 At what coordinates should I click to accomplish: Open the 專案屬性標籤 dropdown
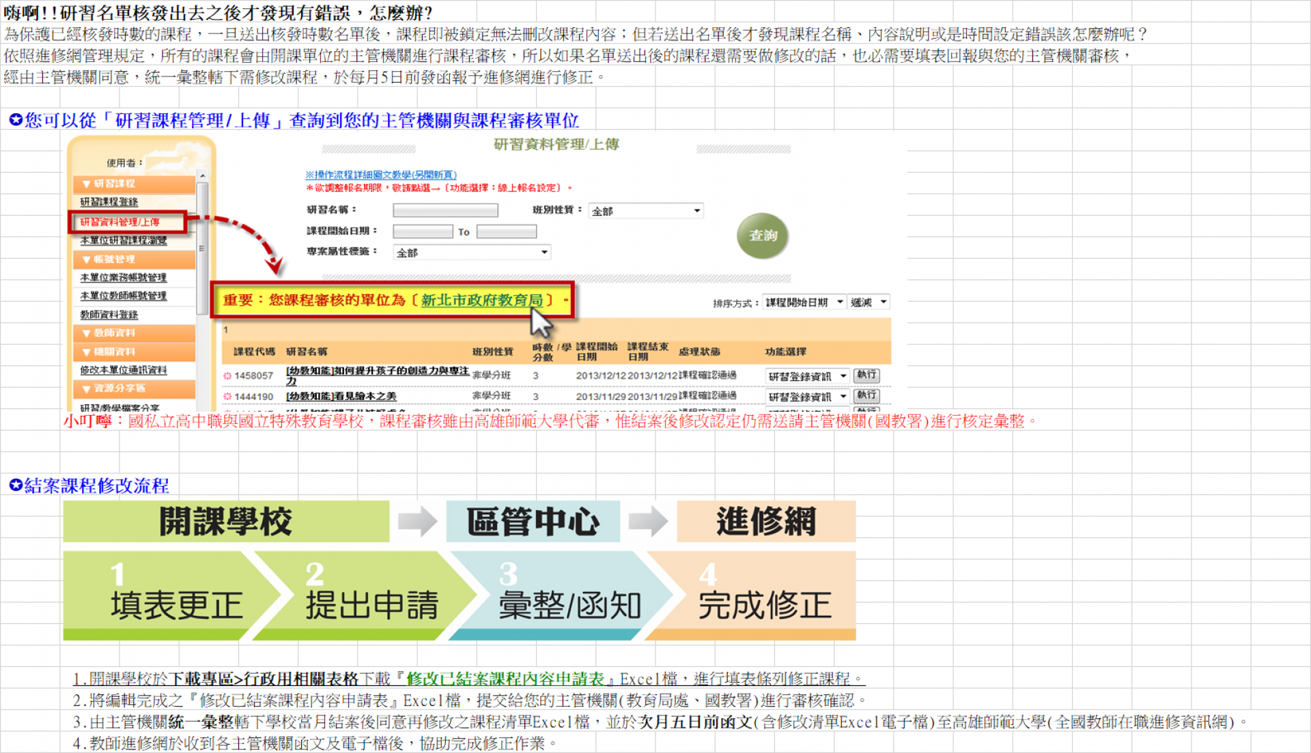[x=472, y=253]
